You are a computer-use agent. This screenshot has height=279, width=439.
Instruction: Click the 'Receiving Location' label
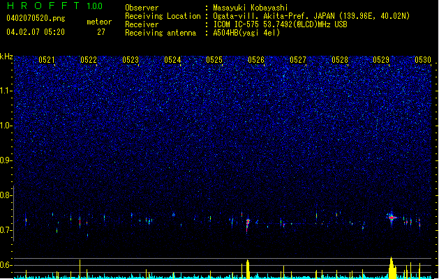point(163,16)
